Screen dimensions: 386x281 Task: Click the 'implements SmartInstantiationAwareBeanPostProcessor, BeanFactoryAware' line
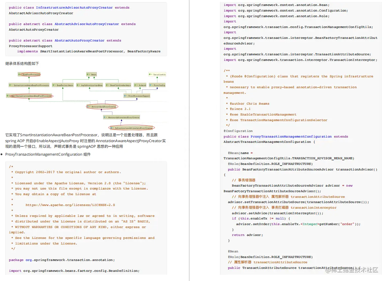pyautogui.click(x=89, y=51)
